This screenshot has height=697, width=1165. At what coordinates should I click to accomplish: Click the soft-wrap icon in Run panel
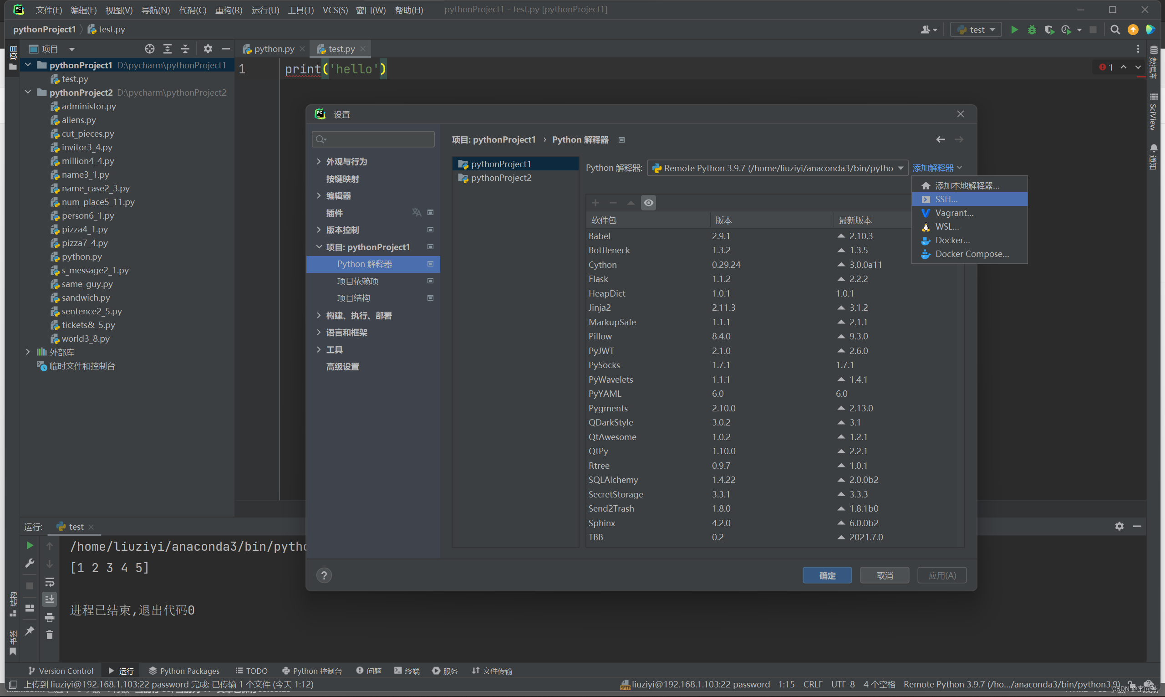pos(49,582)
